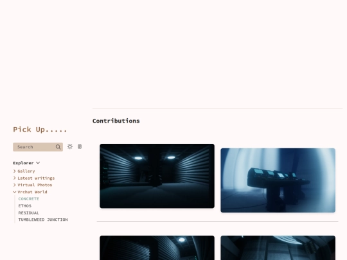Select RESIDUAL page in explorer
The height and width of the screenshot is (260, 347).
point(29,213)
